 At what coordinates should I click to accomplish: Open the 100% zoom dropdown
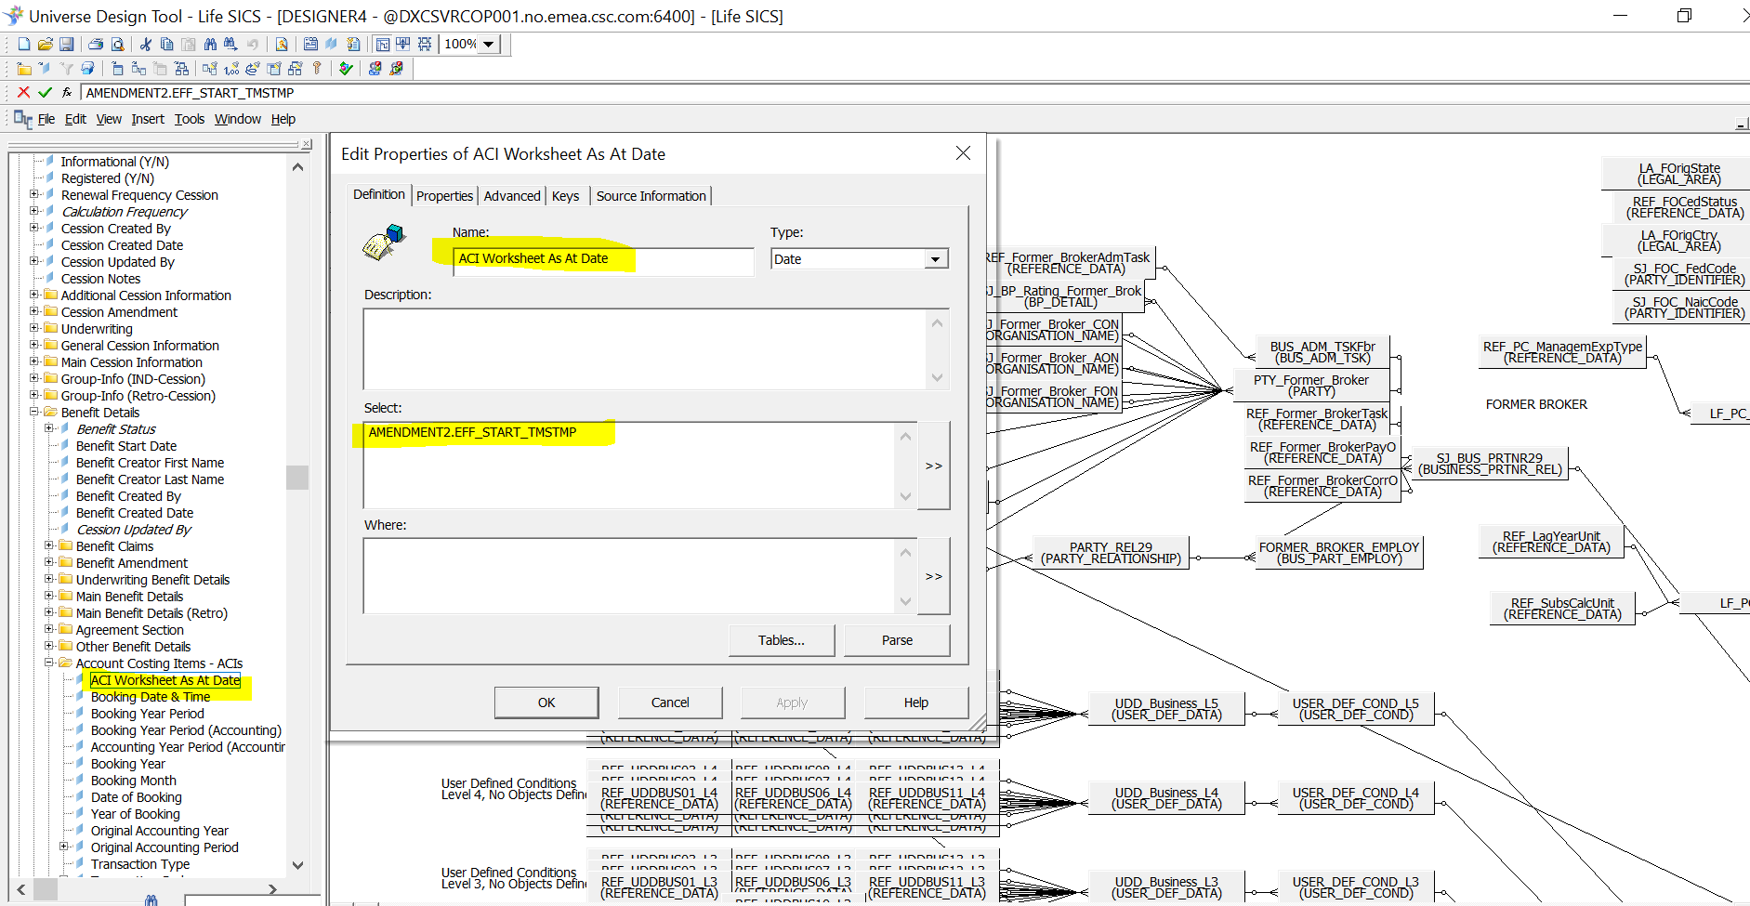489,44
